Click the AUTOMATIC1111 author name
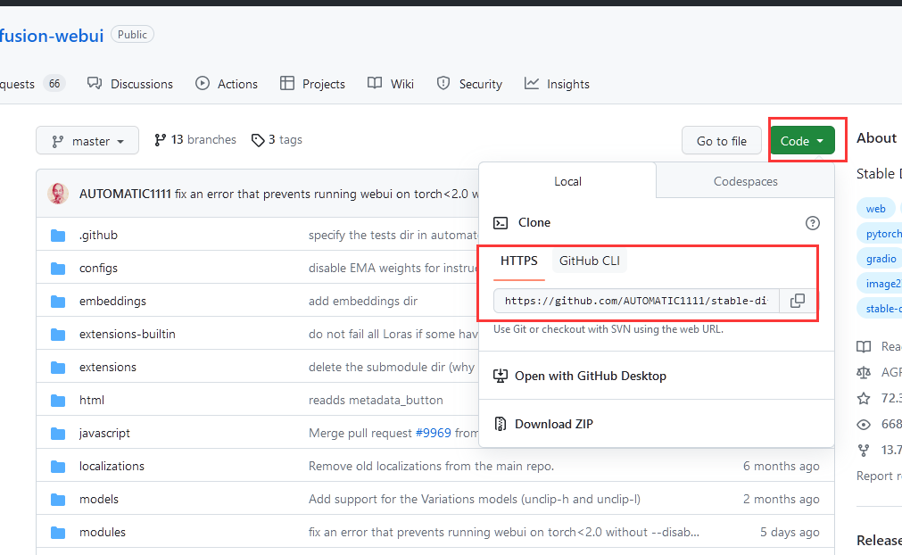This screenshot has height=555, width=902. click(x=125, y=195)
